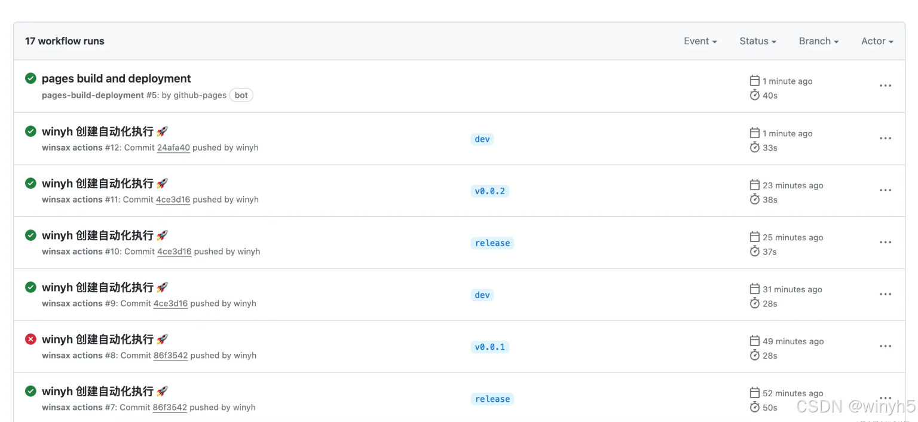Click commit hash 4ce3d16 in run #11
Viewport: 918px width, 422px height.
[x=173, y=200]
